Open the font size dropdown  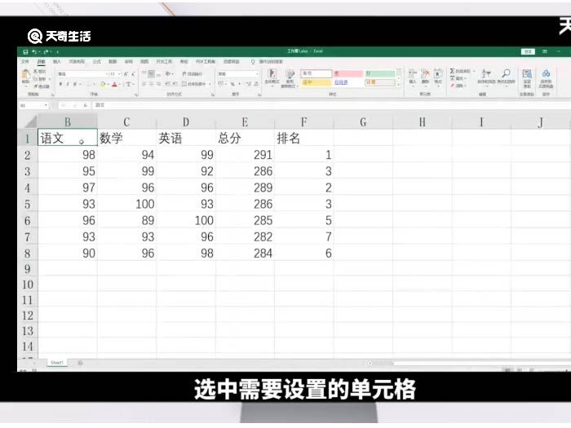(119, 74)
